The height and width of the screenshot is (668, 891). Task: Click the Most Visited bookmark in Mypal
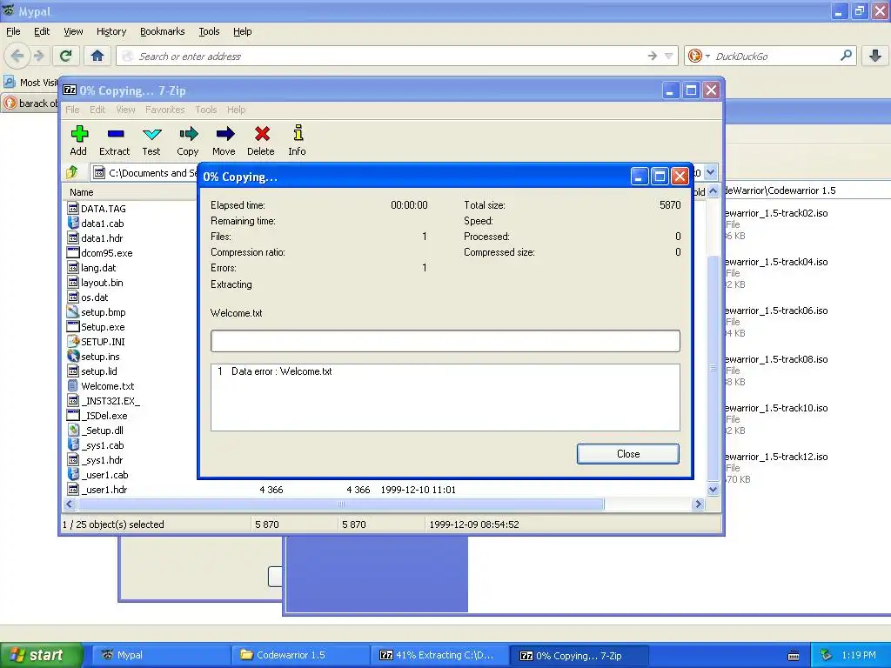31,83
